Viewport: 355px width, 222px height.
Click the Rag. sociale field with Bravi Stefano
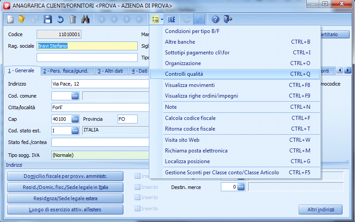click(x=87, y=46)
